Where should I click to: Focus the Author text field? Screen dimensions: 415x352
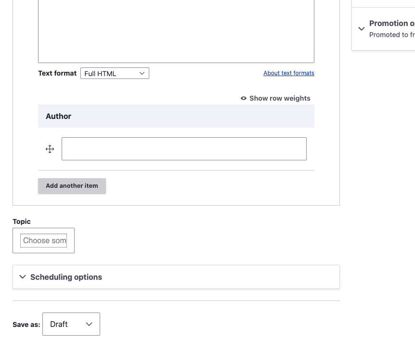tap(184, 149)
